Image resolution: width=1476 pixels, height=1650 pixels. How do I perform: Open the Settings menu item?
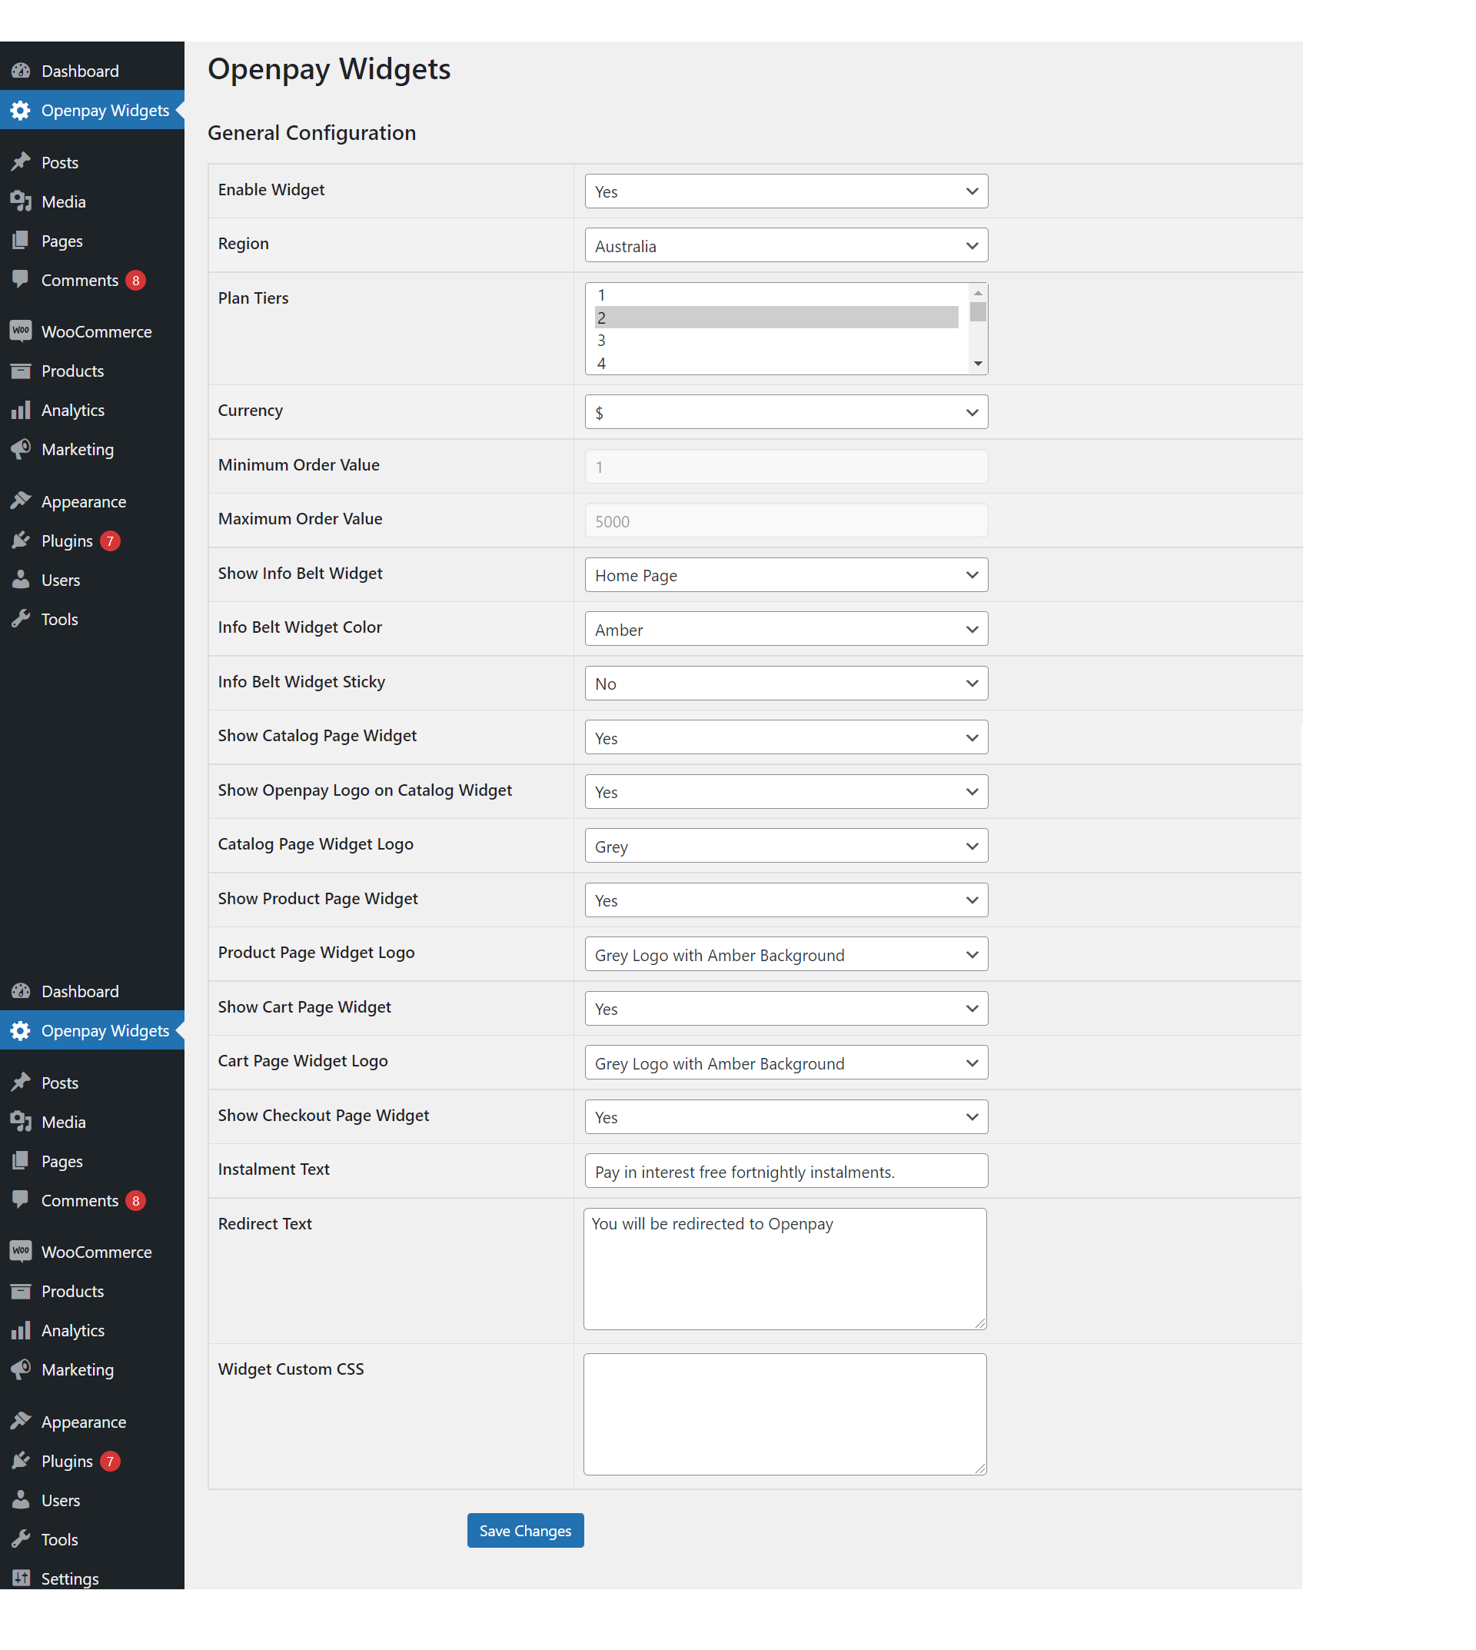70,1578
